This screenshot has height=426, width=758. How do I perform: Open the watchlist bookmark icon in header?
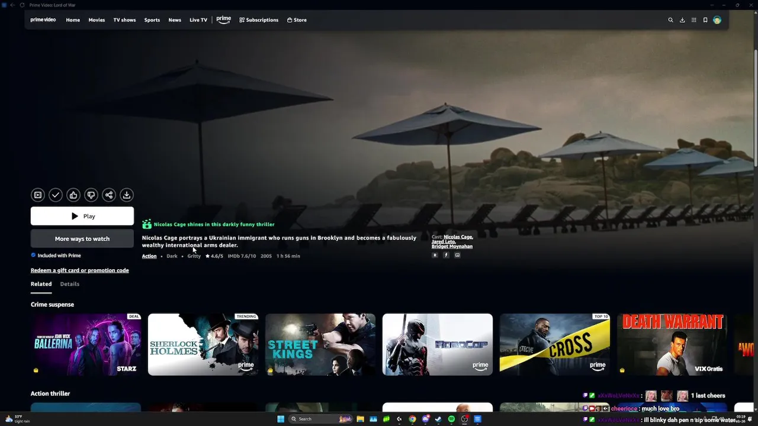tap(705, 20)
